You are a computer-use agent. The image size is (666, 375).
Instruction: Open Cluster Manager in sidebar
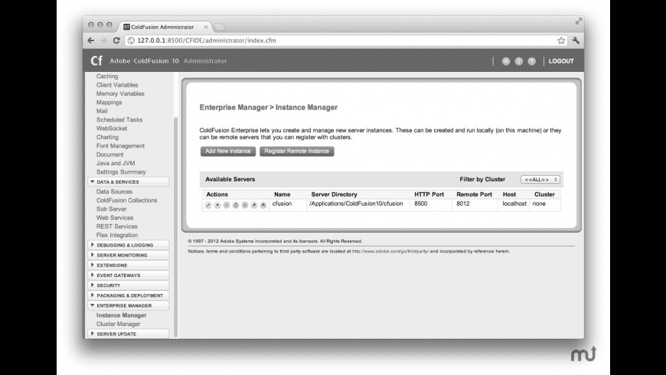click(x=118, y=324)
